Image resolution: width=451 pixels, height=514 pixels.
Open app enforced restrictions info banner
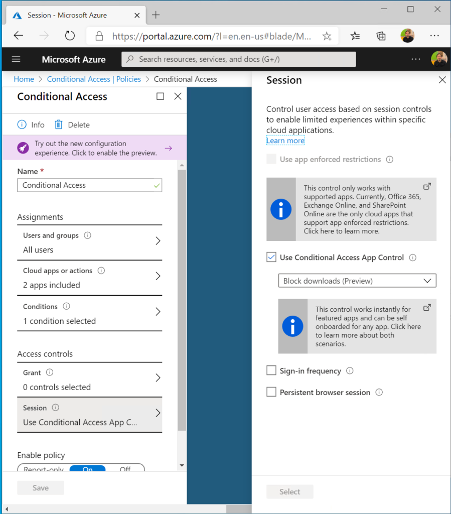click(352, 209)
